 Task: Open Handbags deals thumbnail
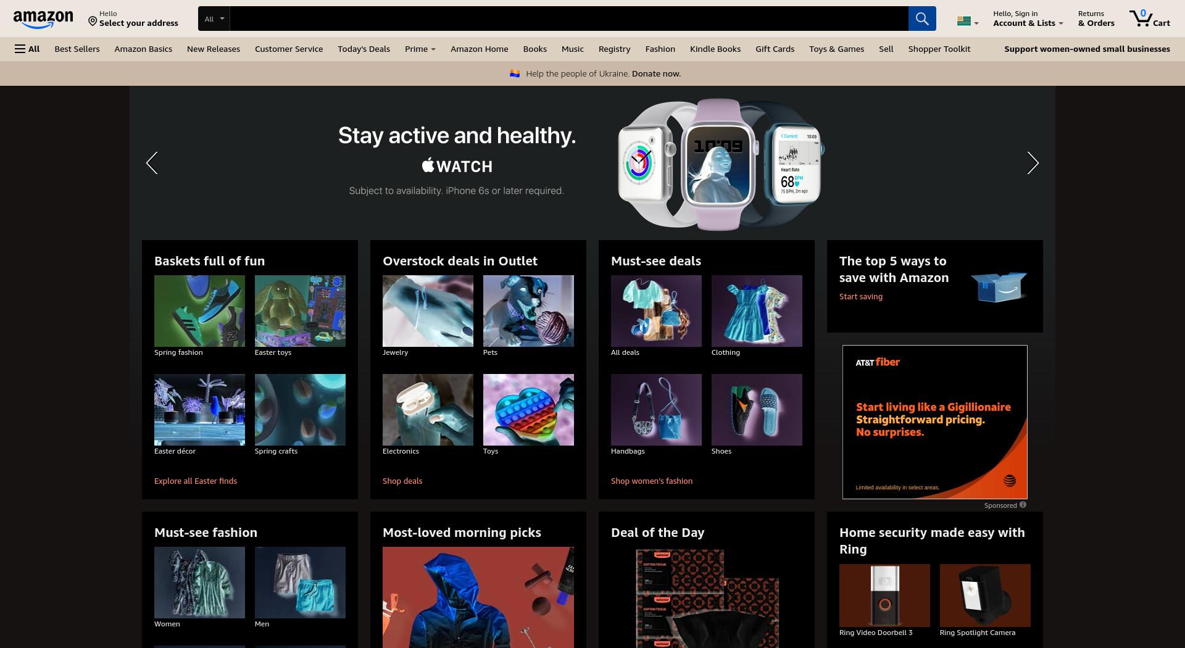coord(656,410)
